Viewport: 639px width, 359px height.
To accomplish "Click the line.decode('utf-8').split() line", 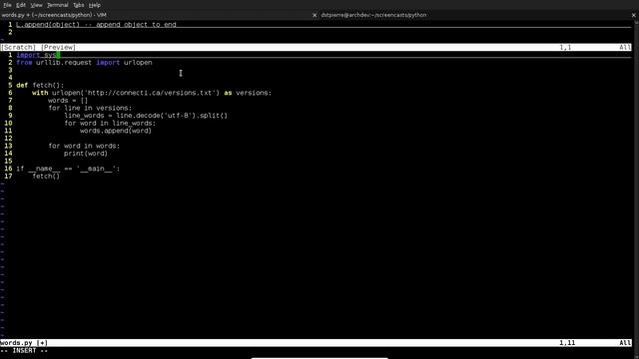I will (146, 116).
